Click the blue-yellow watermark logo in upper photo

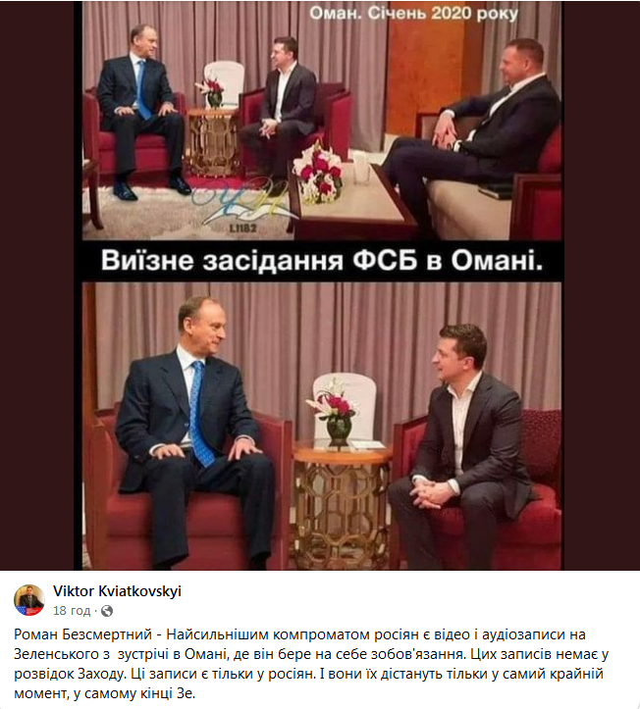242,201
